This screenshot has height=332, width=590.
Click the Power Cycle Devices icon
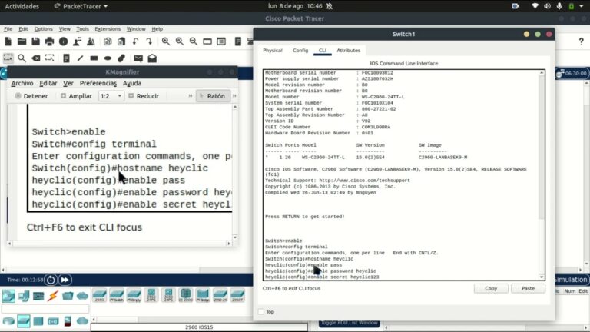[x=50, y=280]
